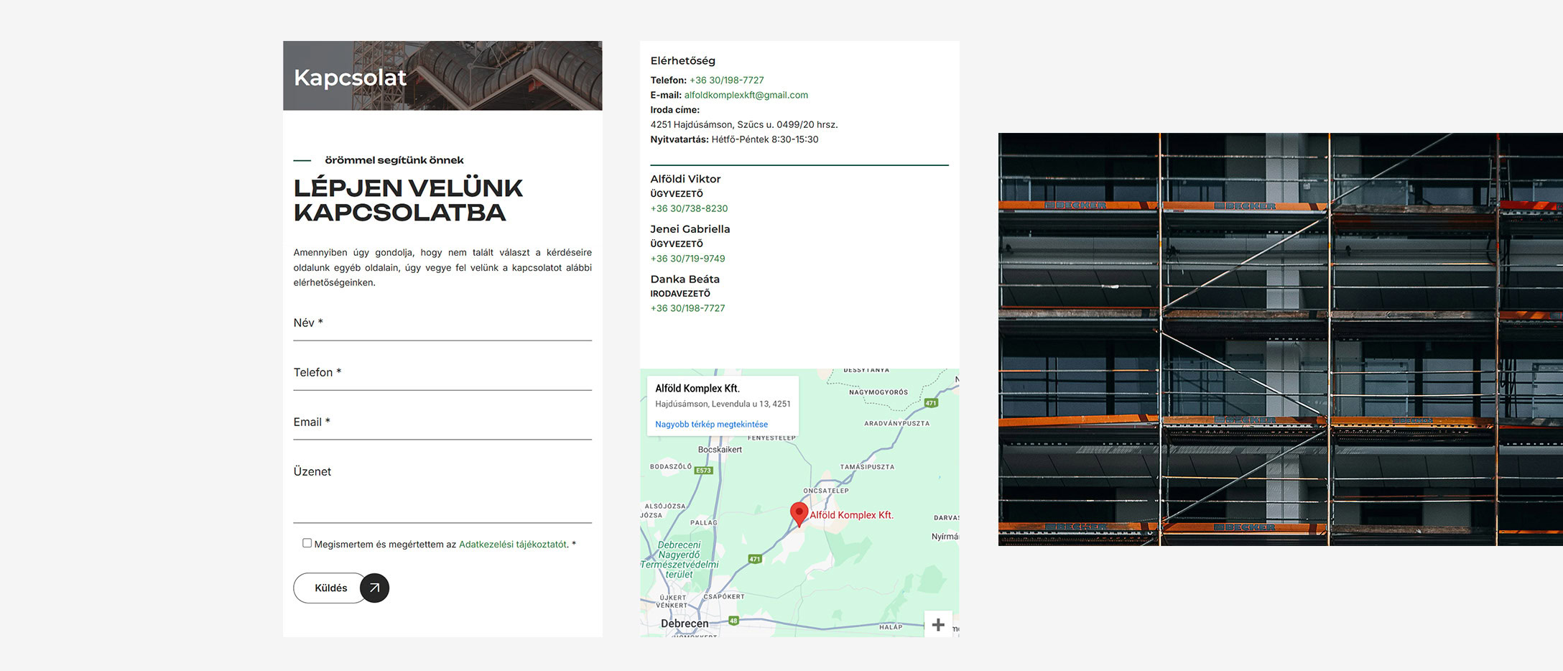Viewport: 1563px width, 671px height.
Task: Open Nagyobb térkép megtekintése map link
Action: pos(711,425)
